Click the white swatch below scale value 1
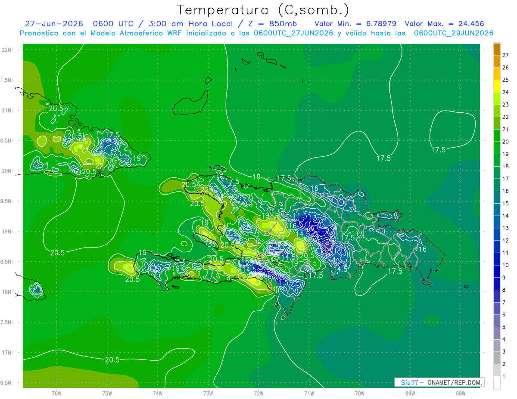517x399 pixels. [497, 383]
